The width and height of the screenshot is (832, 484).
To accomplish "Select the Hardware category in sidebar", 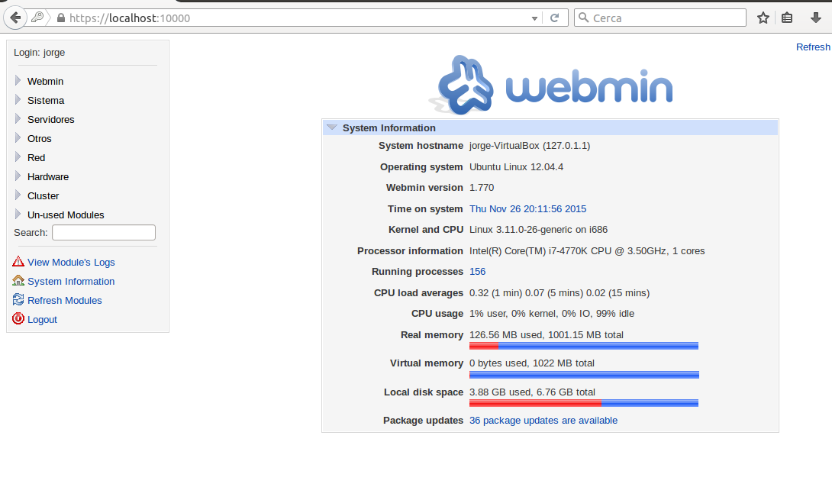I will [48, 176].
